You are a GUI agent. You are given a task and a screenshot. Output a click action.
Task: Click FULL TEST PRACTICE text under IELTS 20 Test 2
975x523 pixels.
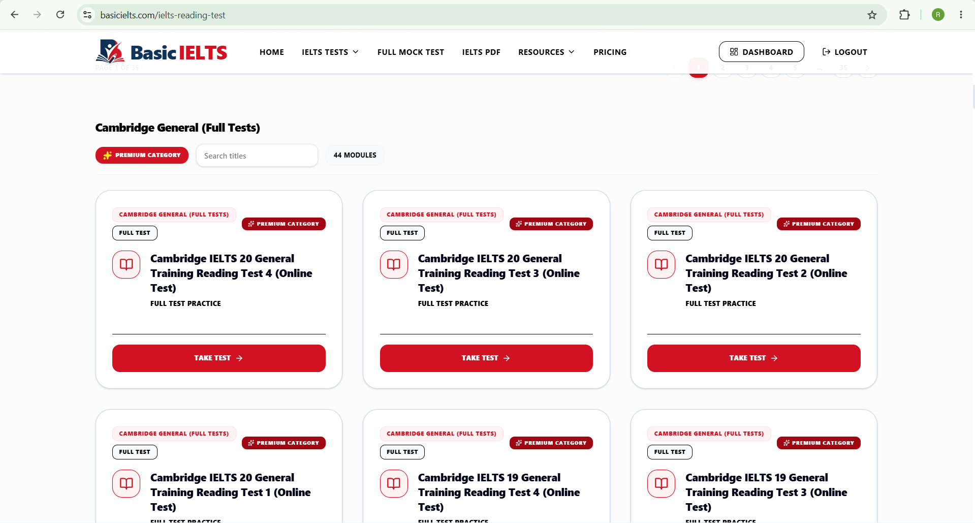(x=720, y=303)
